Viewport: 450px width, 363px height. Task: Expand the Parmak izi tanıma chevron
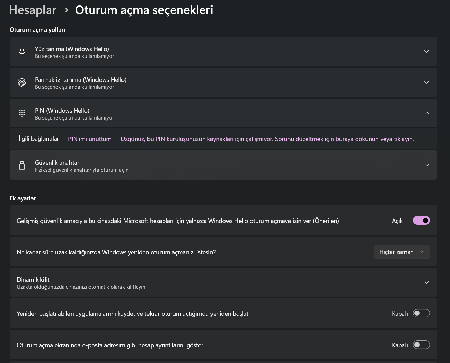click(x=427, y=82)
